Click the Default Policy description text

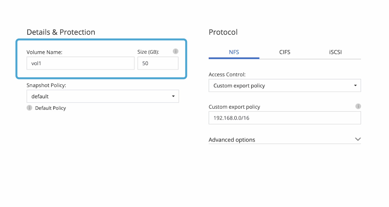[50, 108]
